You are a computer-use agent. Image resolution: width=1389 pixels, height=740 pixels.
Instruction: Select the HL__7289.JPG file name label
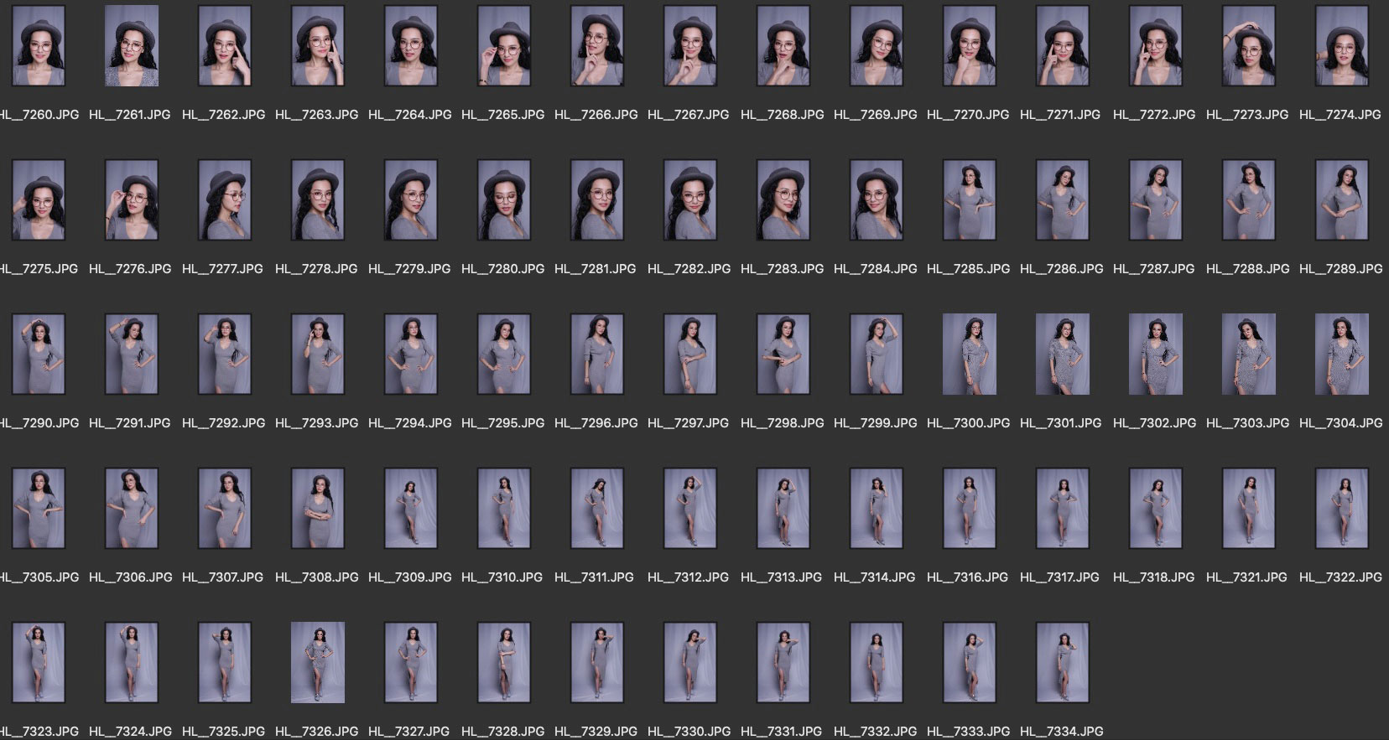(x=1340, y=269)
